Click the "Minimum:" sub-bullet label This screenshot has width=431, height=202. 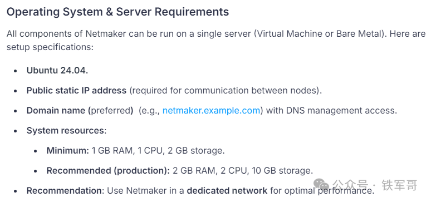[68, 151]
